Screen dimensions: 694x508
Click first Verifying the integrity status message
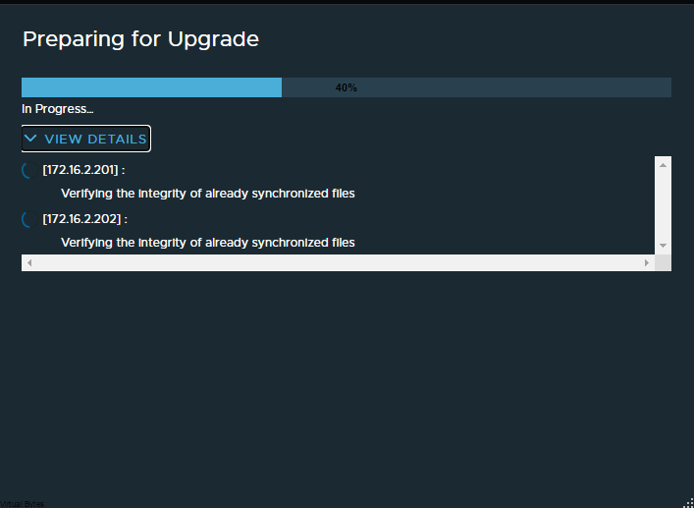tap(208, 194)
